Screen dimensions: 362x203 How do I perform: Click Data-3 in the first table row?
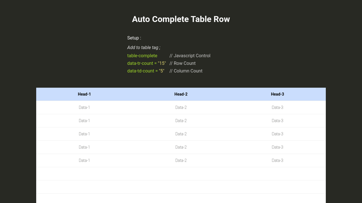(277, 108)
